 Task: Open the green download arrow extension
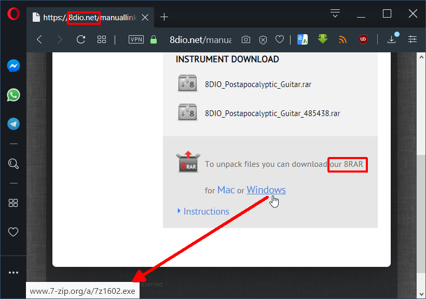coord(323,39)
